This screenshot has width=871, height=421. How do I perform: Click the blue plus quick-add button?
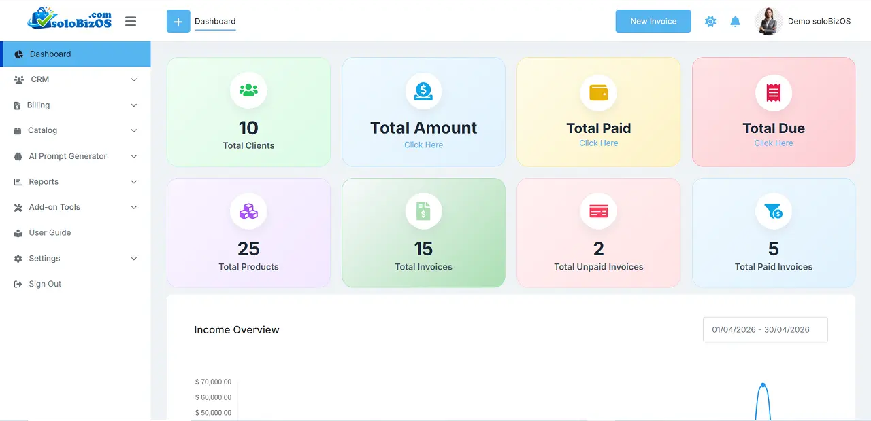click(x=178, y=21)
